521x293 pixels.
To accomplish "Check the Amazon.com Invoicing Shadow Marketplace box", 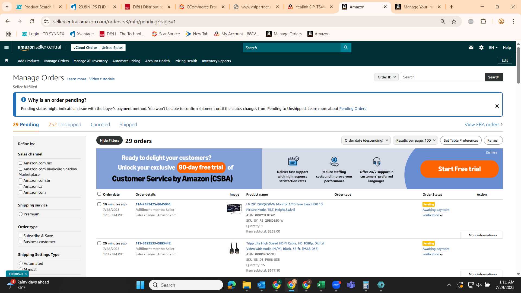I will 20,169.
